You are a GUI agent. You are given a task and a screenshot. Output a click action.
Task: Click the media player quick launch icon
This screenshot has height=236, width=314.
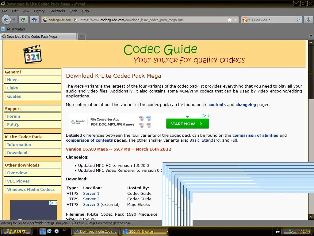coord(56,231)
